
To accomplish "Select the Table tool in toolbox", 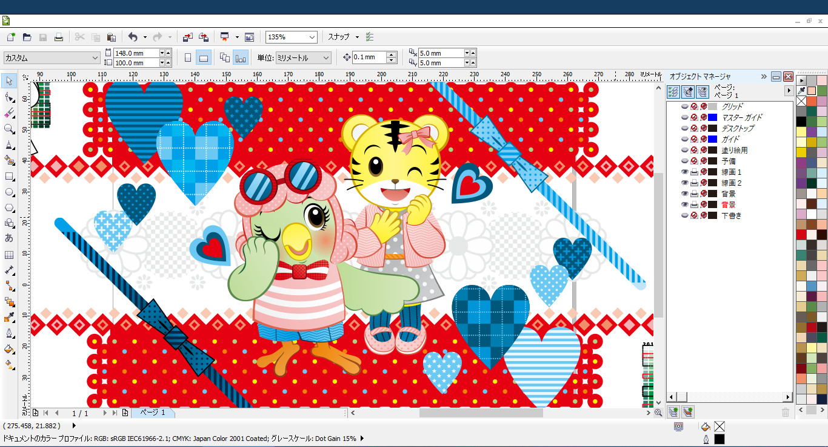I will (x=9, y=255).
